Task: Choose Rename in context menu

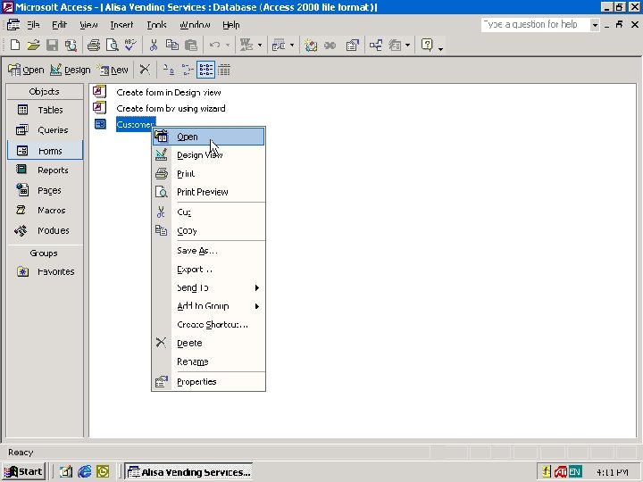Action: [209, 361]
